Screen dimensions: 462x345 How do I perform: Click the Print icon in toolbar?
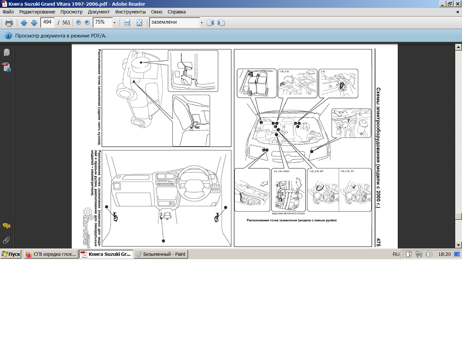pyautogui.click(x=9, y=22)
